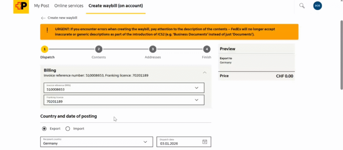Open the My Post menu item
Screen dimensions: 343x150
(41, 6)
